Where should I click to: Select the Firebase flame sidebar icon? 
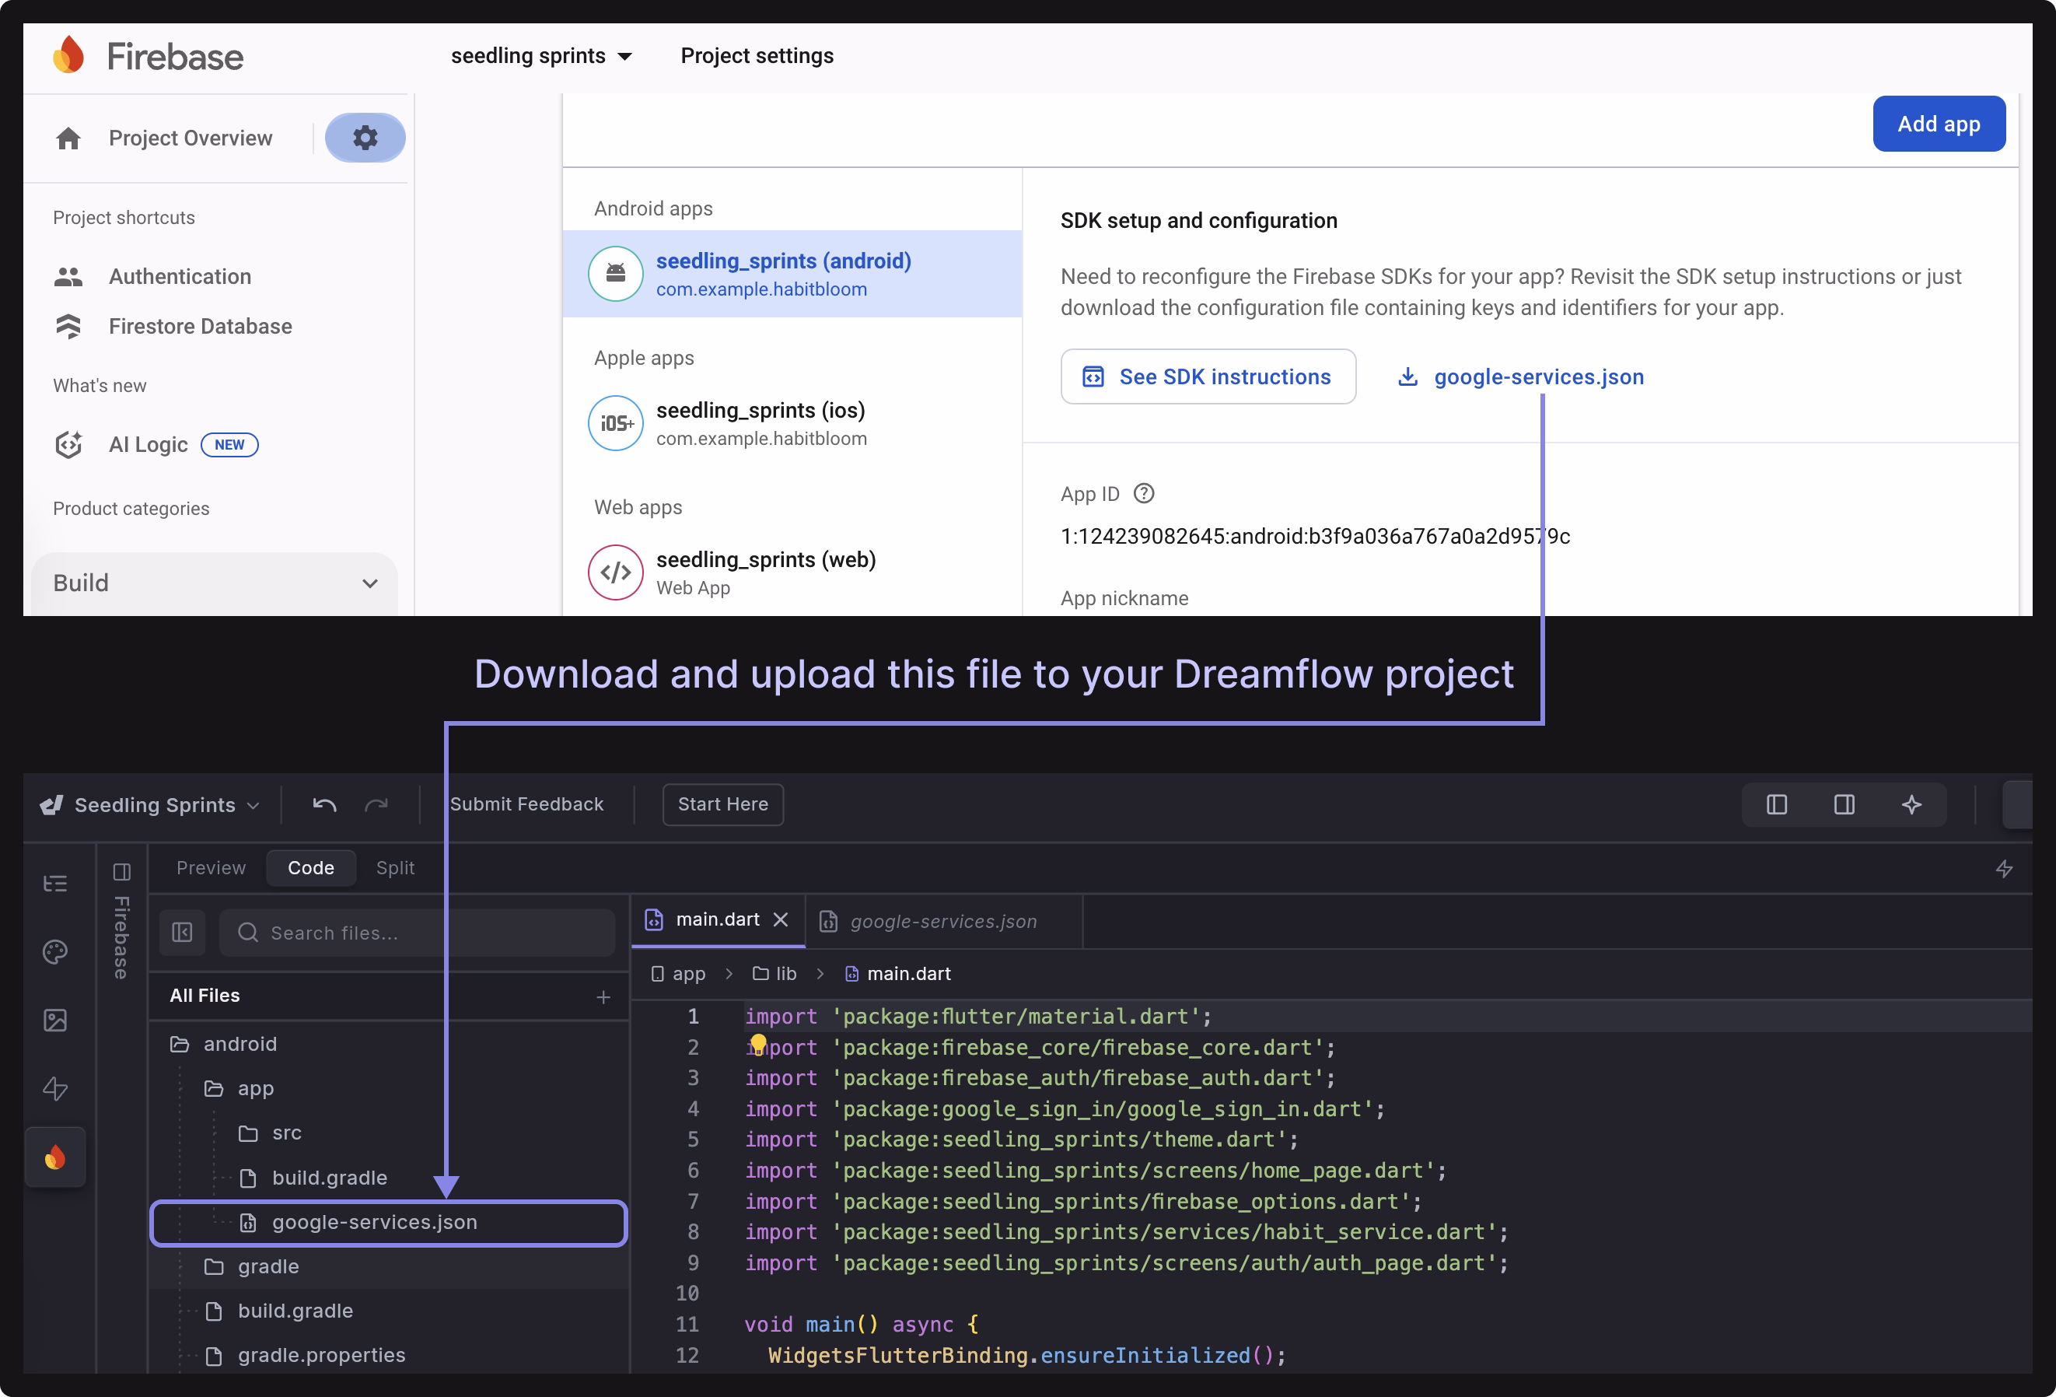click(x=55, y=1157)
